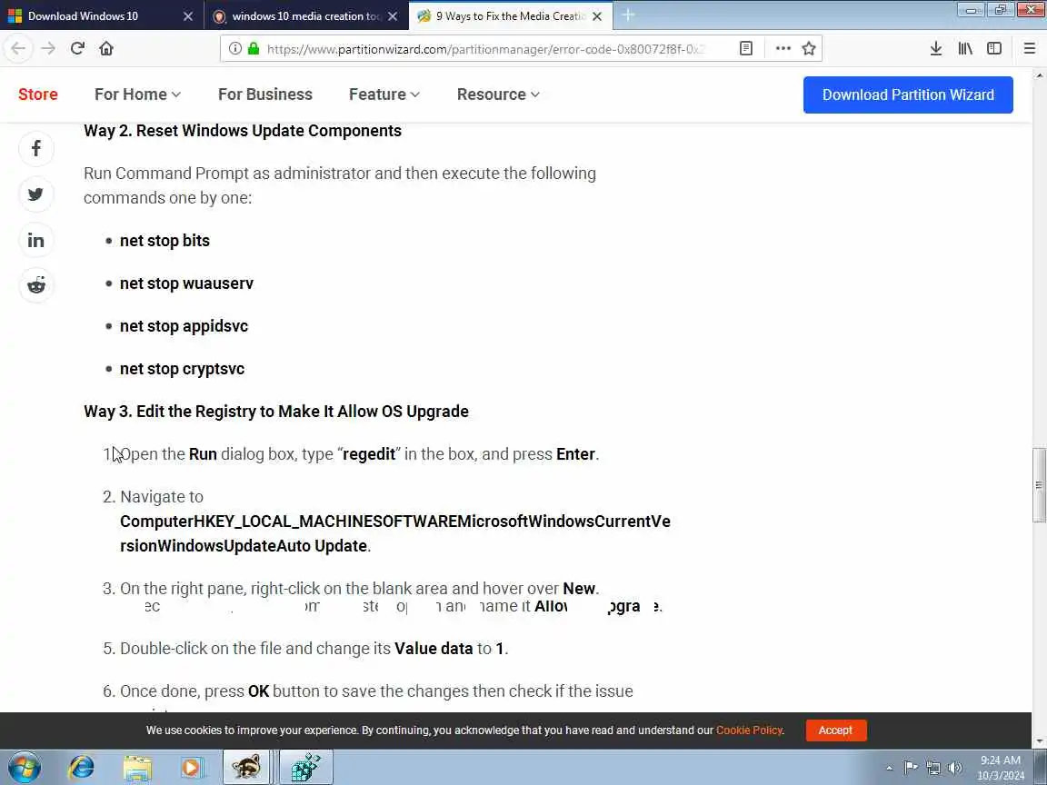Share article on Twitter
Viewport: 1047px width, 785px height.
[x=36, y=194]
